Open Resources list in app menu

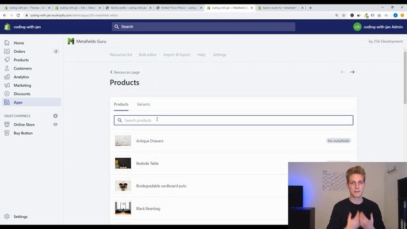(x=121, y=55)
